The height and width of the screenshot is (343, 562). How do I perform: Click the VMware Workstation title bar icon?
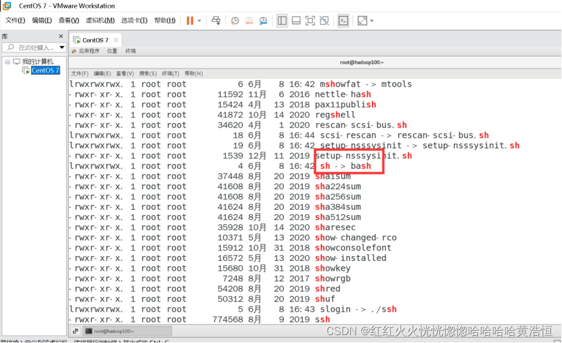(7, 5)
